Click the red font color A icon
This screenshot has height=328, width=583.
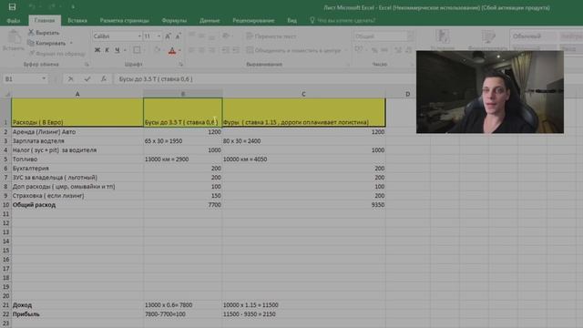[172, 50]
